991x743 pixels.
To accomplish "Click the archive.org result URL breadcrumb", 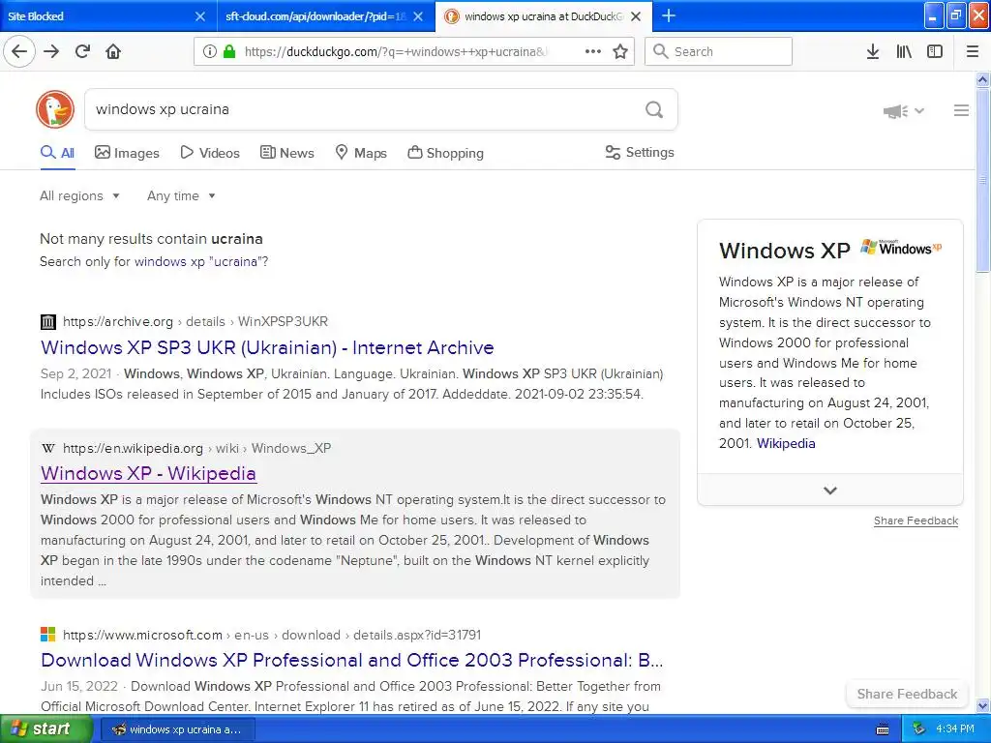I will [x=195, y=321].
